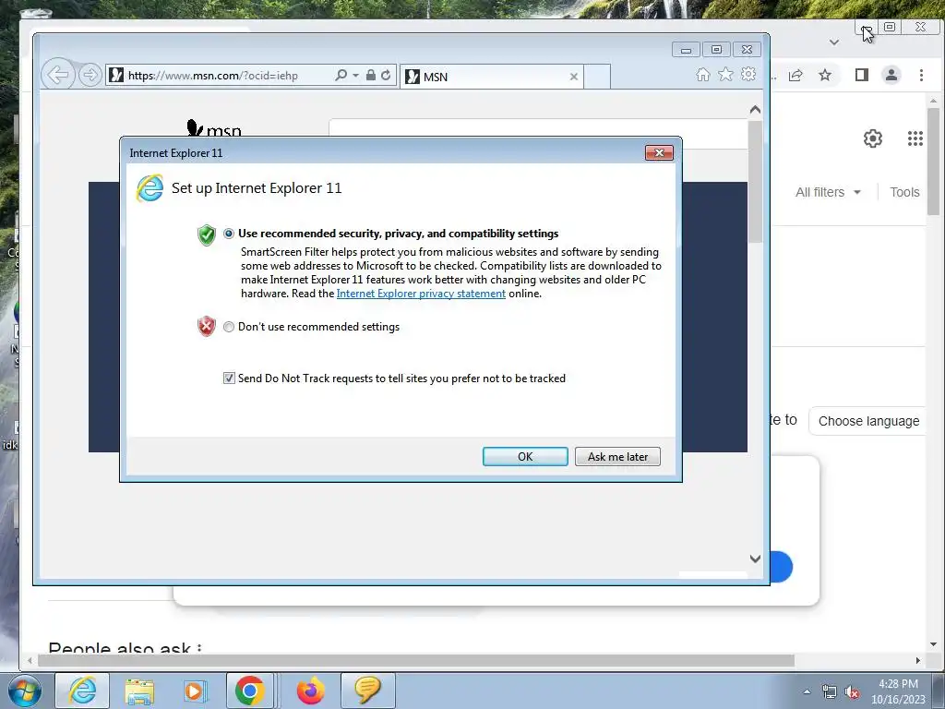Click the down arrow of IE page scrollbar
Image resolution: width=945 pixels, height=709 pixels.
pos(755,559)
